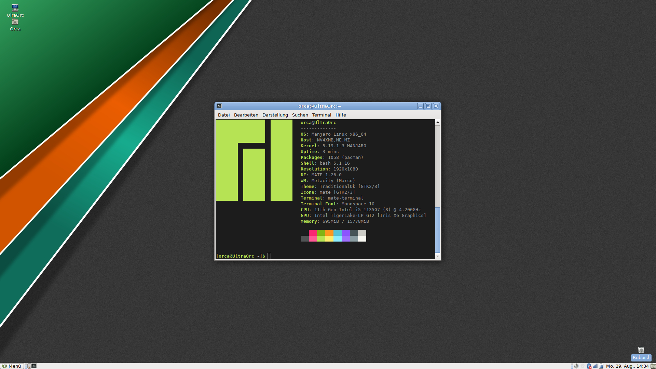Image resolution: width=656 pixels, height=369 pixels.
Task: Open the Menü button in the bottom panel
Action: (12, 366)
